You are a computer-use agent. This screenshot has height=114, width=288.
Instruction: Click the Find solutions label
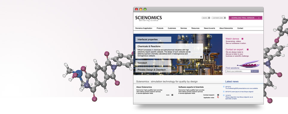pos(232,68)
